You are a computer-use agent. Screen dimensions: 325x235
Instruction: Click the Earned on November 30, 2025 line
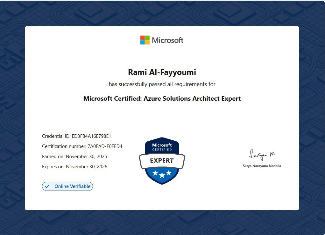74,157
